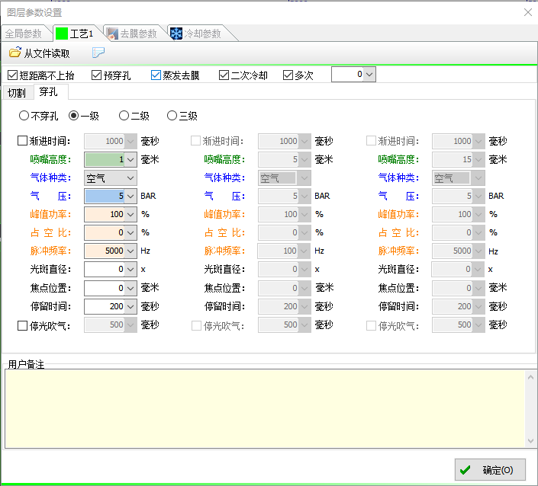This screenshot has width=538, height=486.
Task: Select the 三级 radio button
Action: 172,116
